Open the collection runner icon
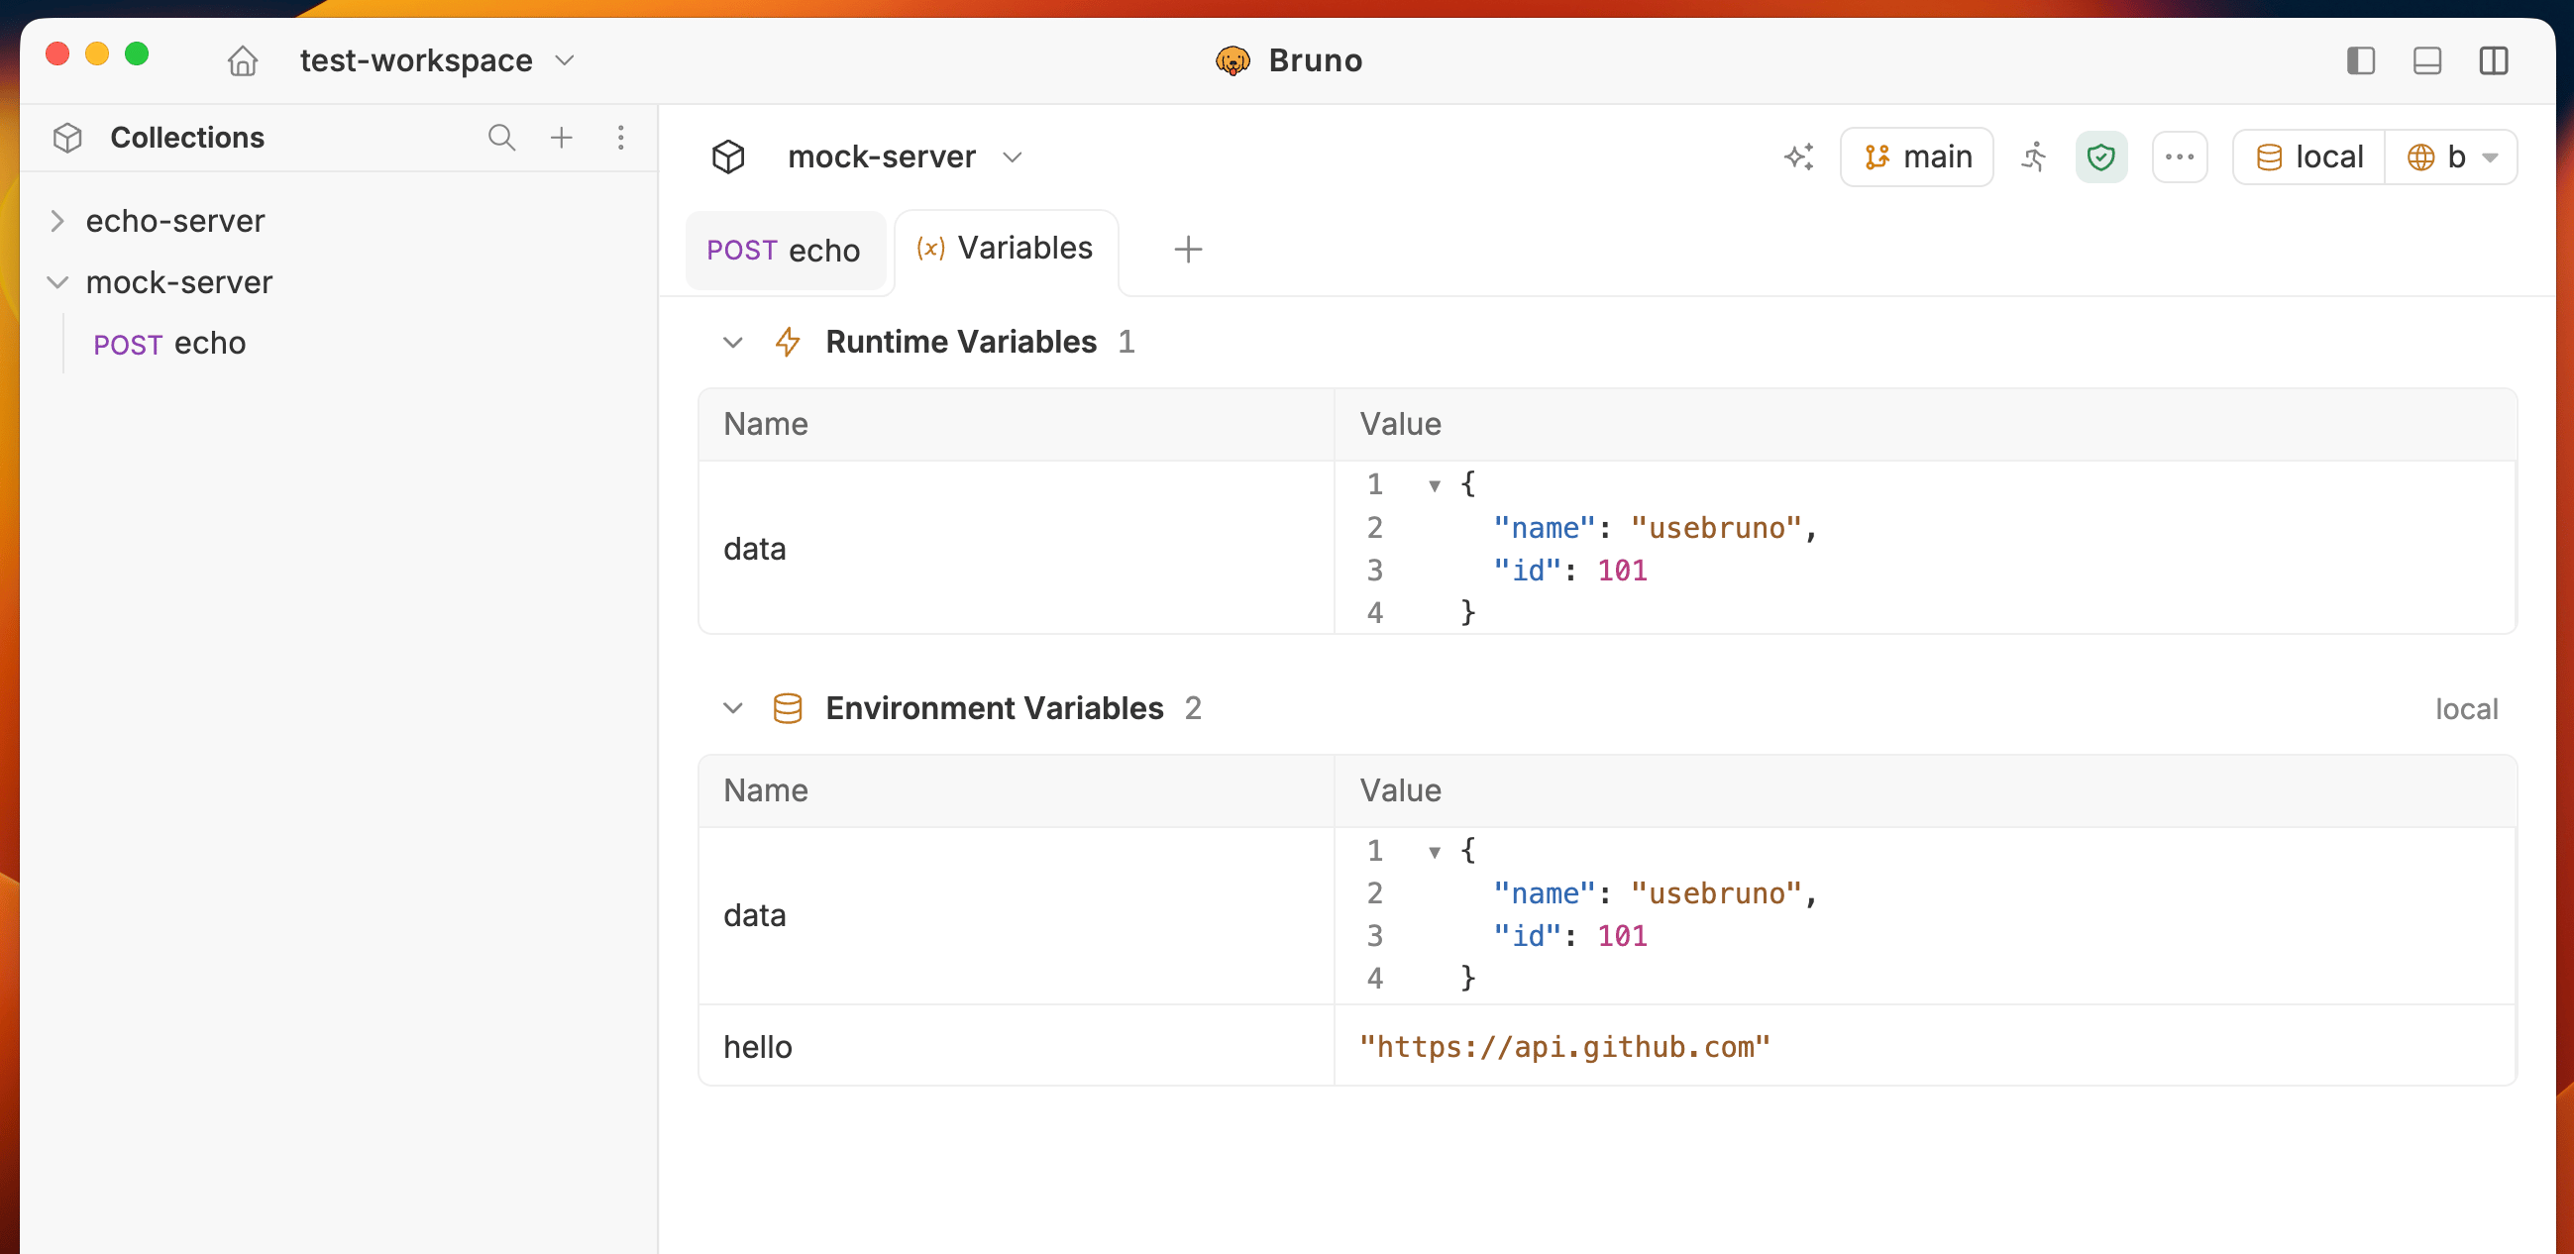 [2034, 157]
